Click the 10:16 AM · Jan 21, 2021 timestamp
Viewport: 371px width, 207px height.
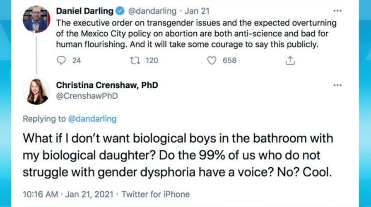71,194
